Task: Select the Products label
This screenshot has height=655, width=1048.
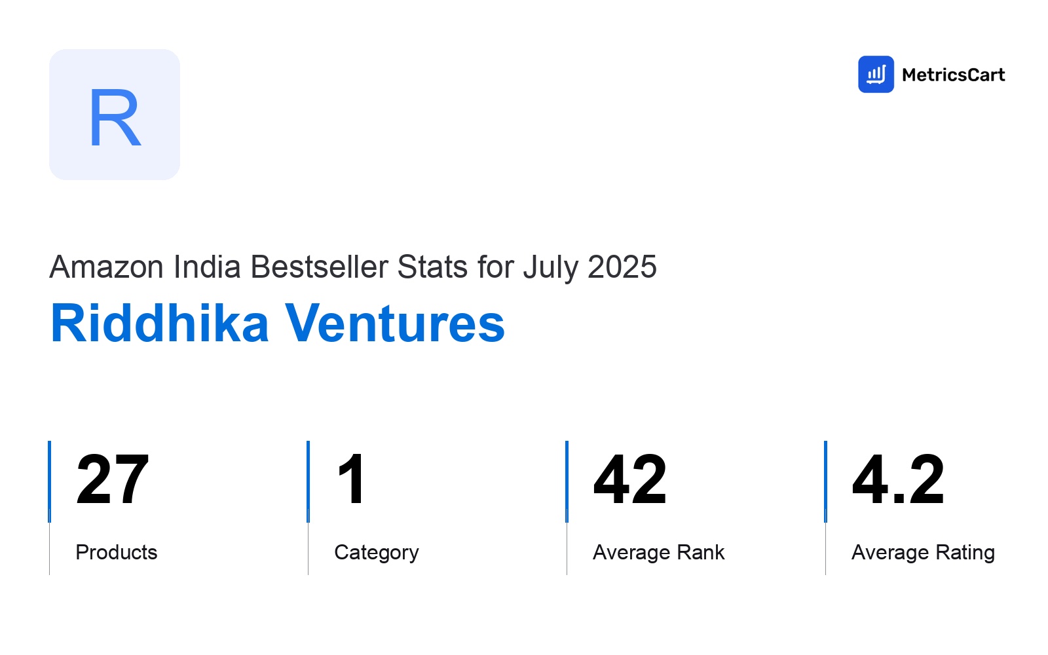Action: (x=117, y=552)
